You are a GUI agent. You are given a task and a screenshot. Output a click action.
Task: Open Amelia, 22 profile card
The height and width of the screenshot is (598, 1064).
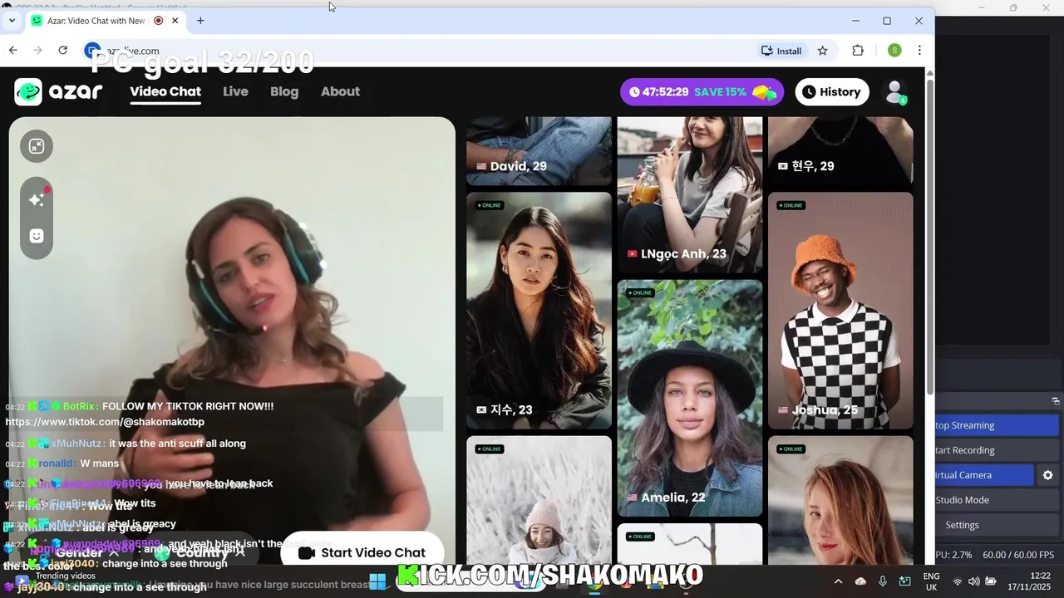pos(690,398)
